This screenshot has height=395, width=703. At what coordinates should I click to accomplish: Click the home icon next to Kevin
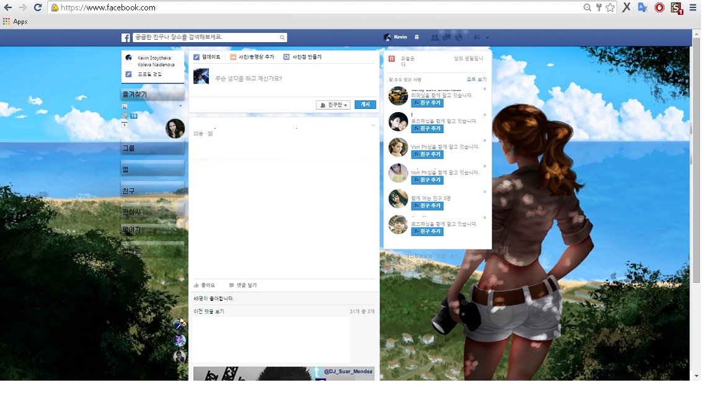point(417,37)
